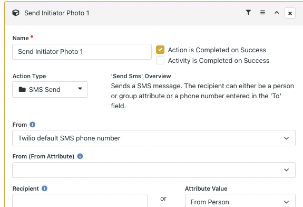Enable Activity is Completed on Success
The height and width of the screenshot is (207, 303).
pos(160,60)
